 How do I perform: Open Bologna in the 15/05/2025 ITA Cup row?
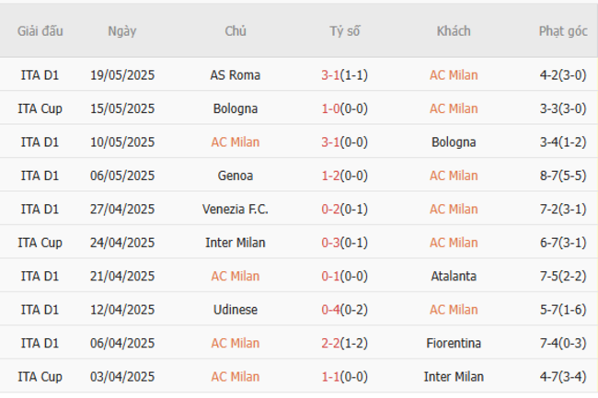click(x=236, y=108)
